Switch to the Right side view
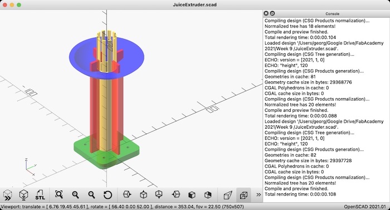 pos(127,194)
